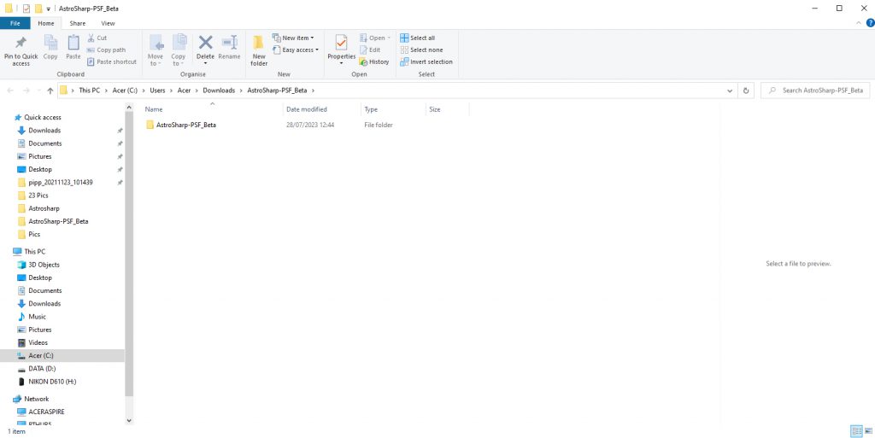
Task: Switch to Details view icon
Action: coord(856,431)
